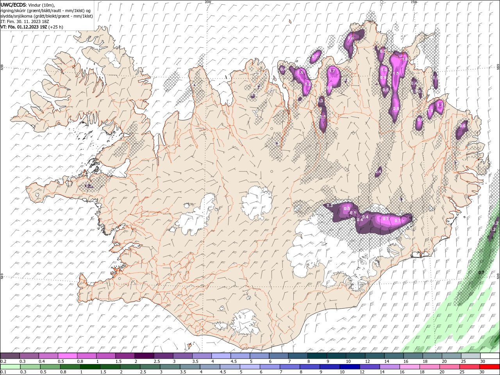Click the '1.6' snowfall value on the map

coord(300,72)
